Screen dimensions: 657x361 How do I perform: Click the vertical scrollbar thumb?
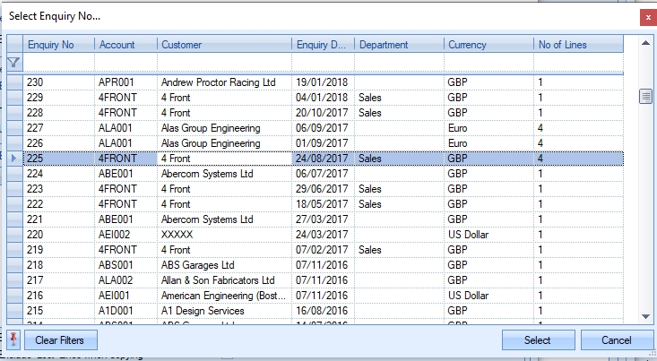(x=644, y=97)
